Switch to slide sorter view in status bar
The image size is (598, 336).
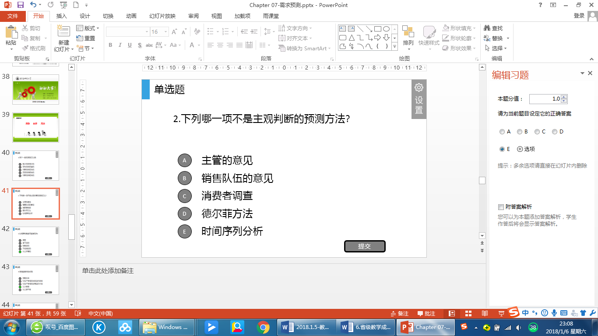(468, 314)
